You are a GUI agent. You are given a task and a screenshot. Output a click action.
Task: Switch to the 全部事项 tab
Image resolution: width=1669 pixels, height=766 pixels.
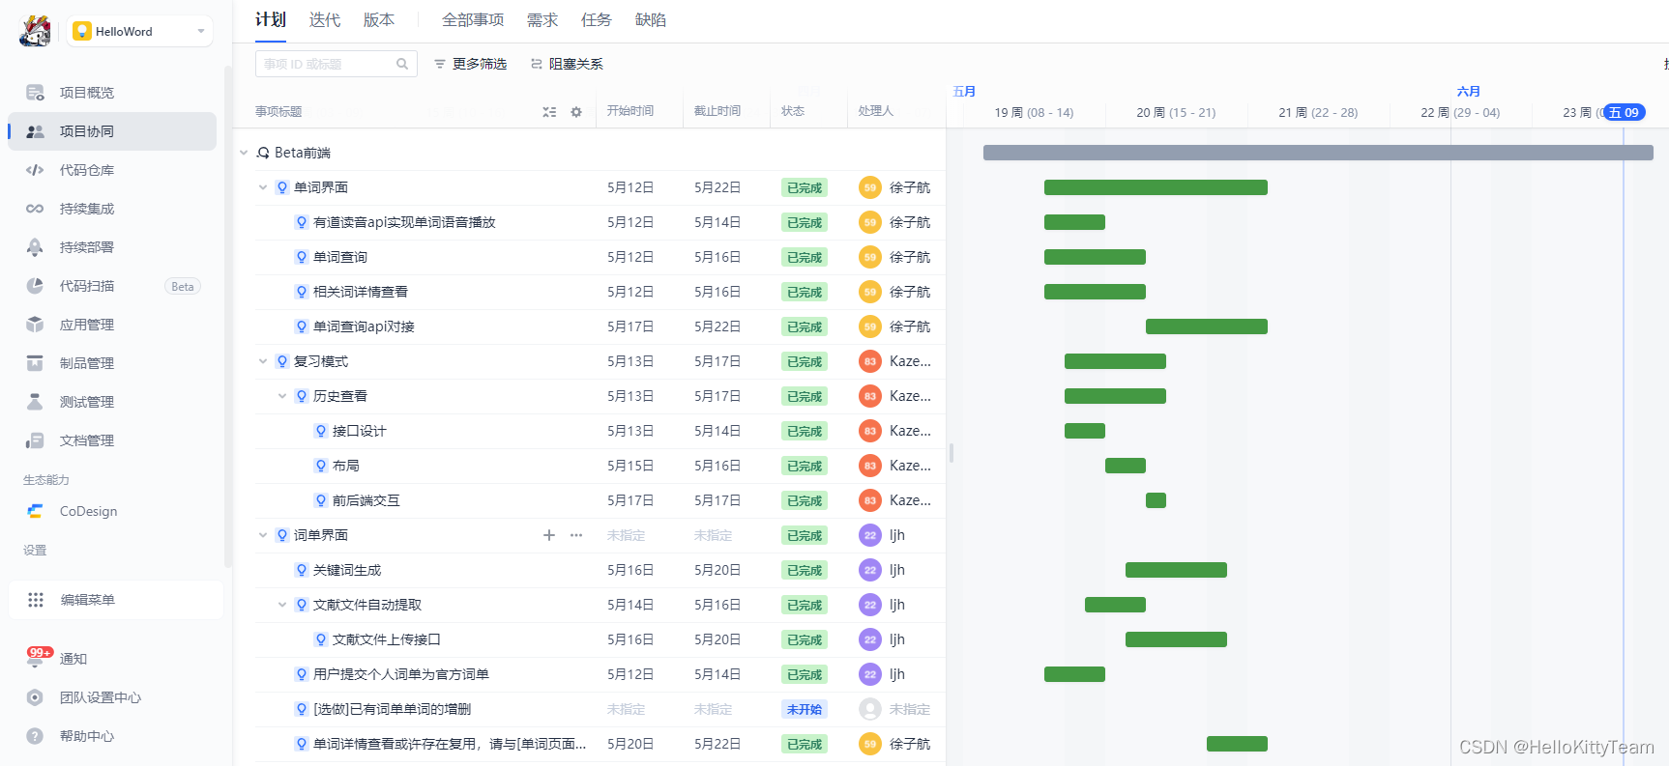(x=473, y=19)
